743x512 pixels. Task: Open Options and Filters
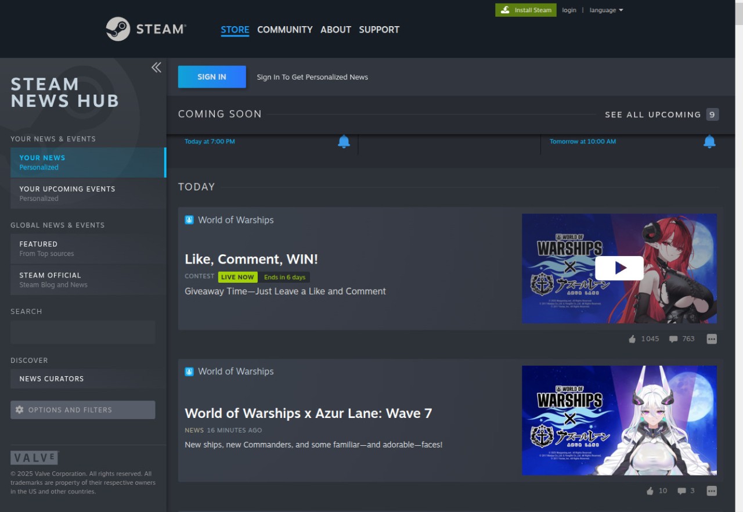tap(83, 410)
